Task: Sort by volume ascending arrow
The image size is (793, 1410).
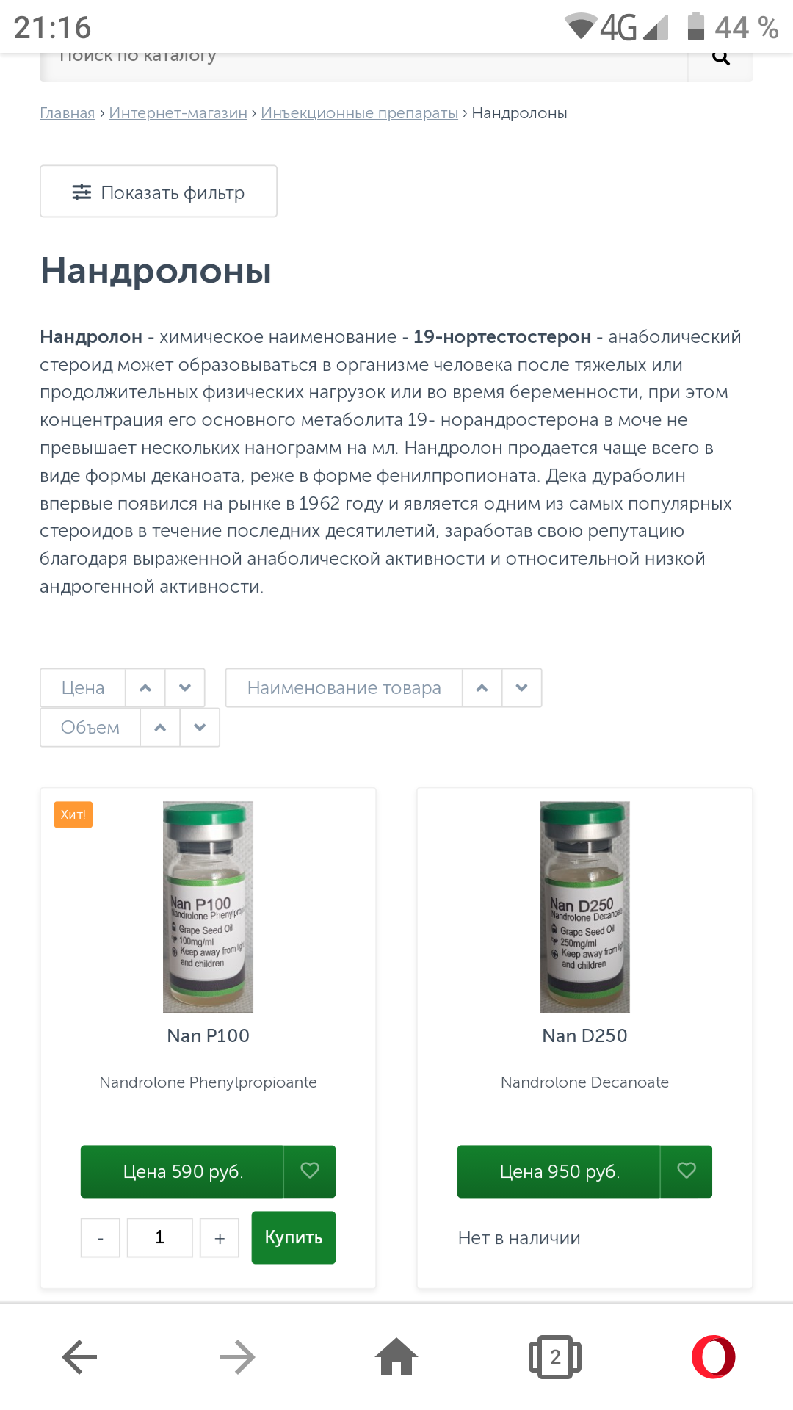Action: [x=160, y=728]
